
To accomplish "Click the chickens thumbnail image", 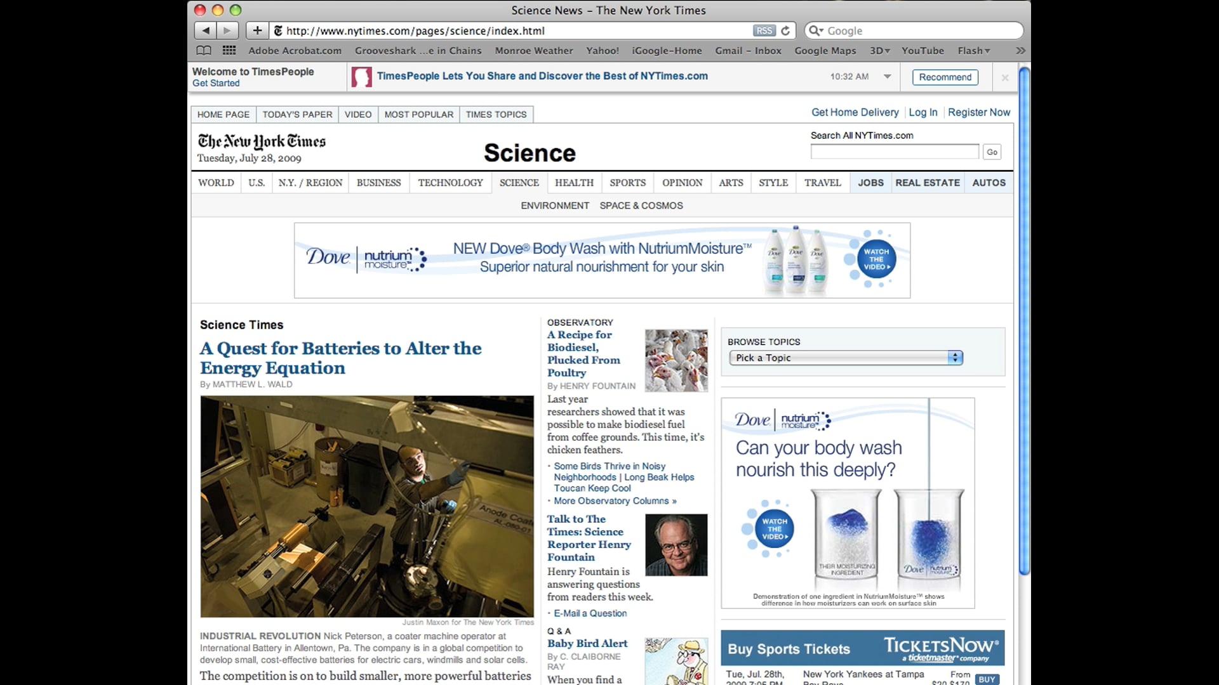I will pyautogui.click(x=676, y=360).
